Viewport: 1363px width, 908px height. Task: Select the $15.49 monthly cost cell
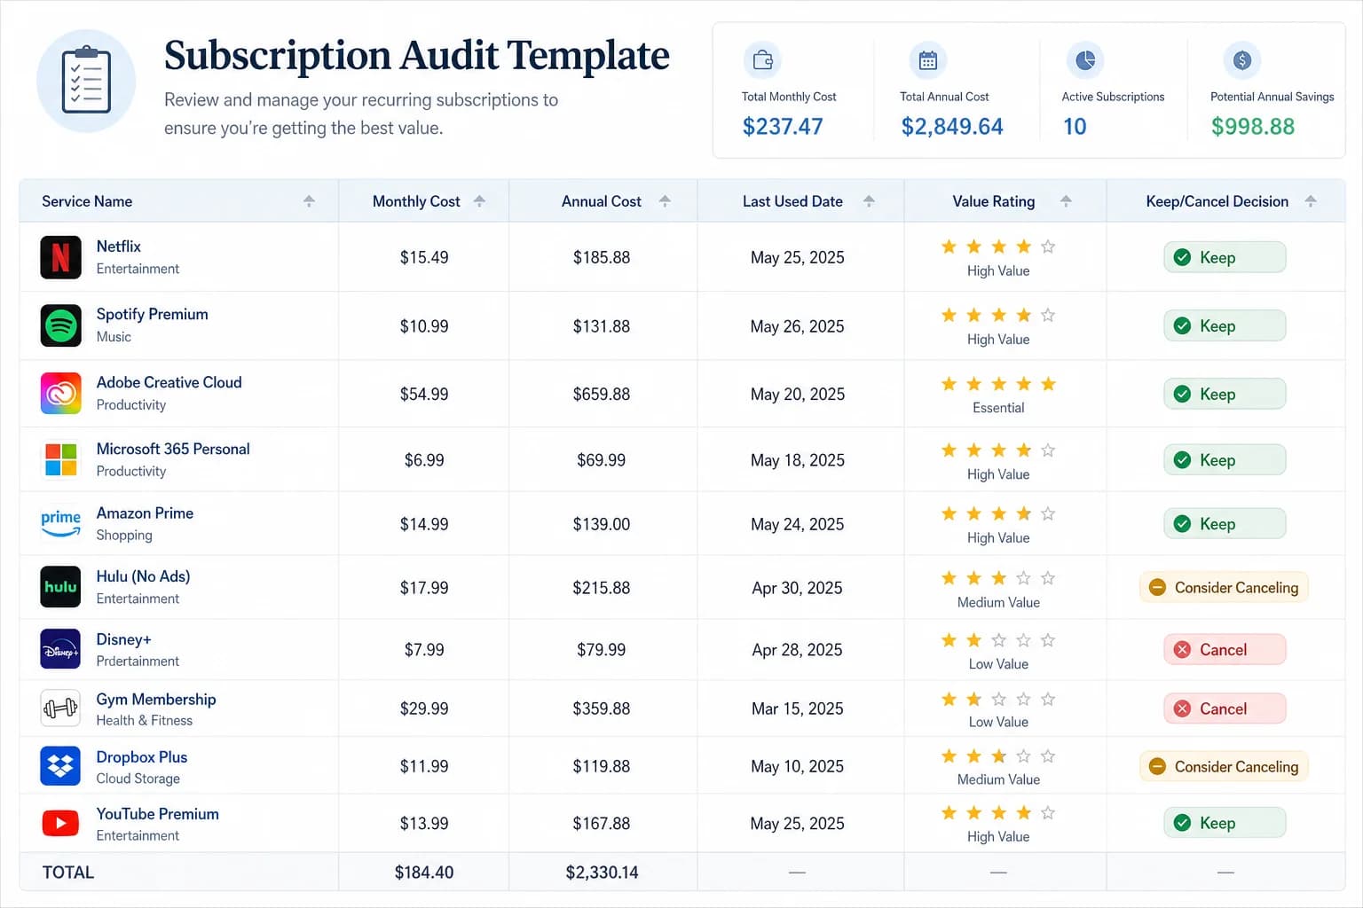click(424, 257)
